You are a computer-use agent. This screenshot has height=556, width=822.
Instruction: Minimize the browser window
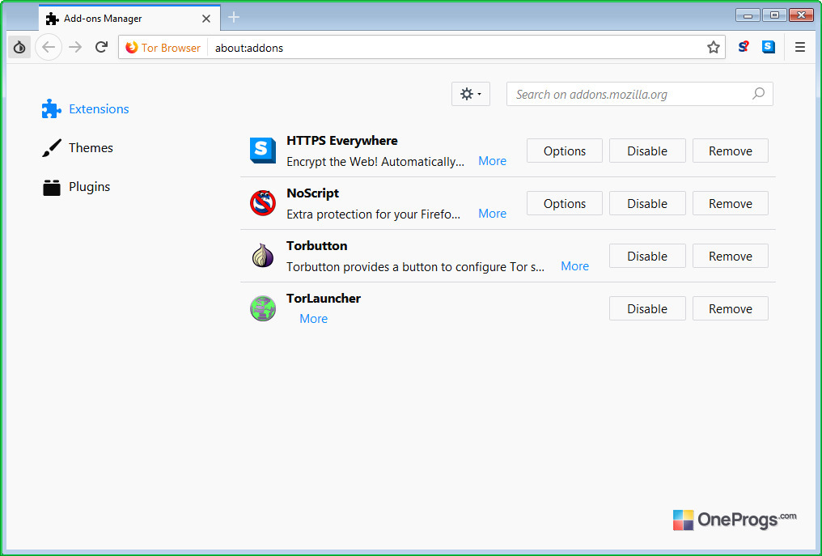748,15
